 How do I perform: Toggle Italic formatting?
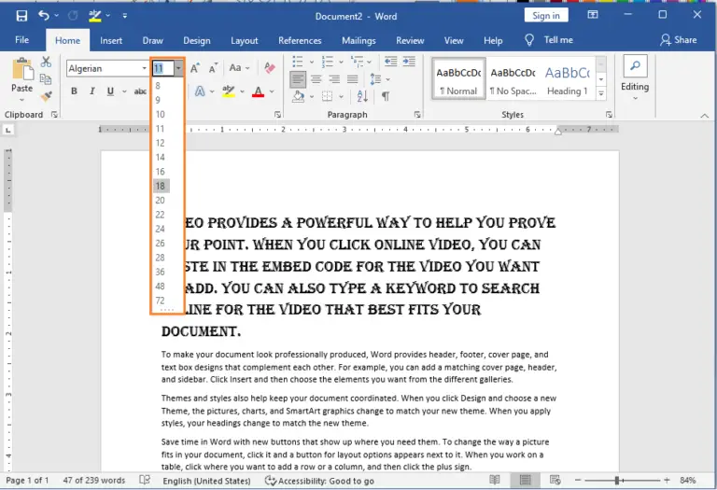click(92, 91)
